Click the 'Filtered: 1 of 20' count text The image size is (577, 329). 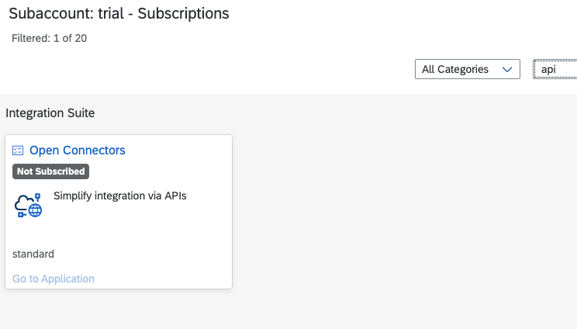[49, 38]
